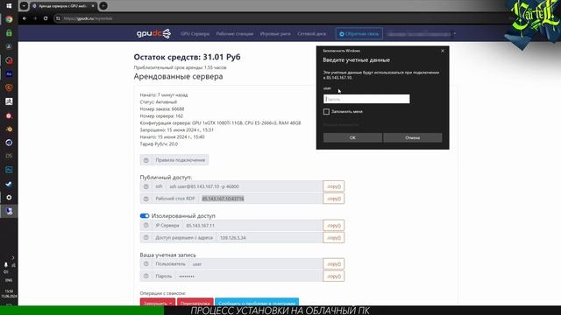The height and width of the screenshot is (315, 561).
Task: Open the gpudc logo home link
Action: click(153, 33)
